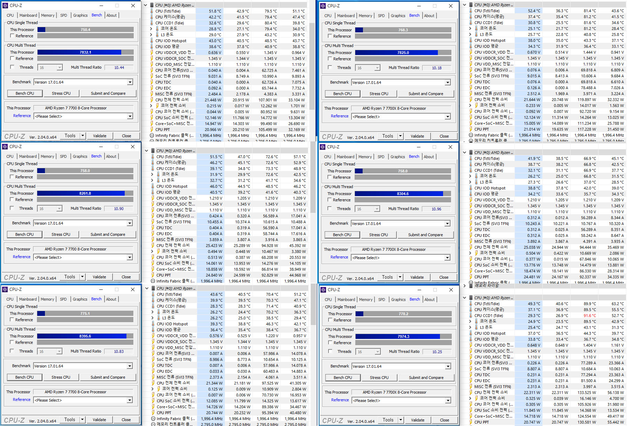
Task: Click lightning icon beside CPU EDC reading 0.033 A
Action: (153, 371)
